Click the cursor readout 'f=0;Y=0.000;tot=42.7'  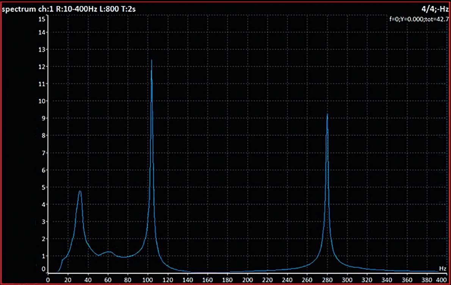[419, 19]
